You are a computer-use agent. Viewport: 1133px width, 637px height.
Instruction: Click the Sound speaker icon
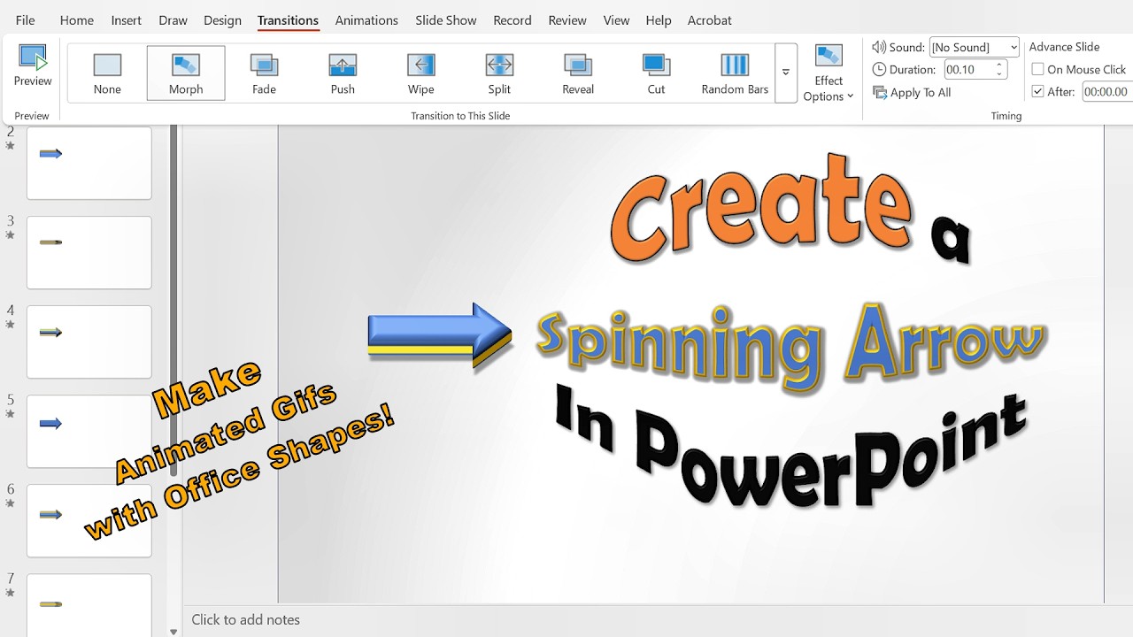coord(878,47)
